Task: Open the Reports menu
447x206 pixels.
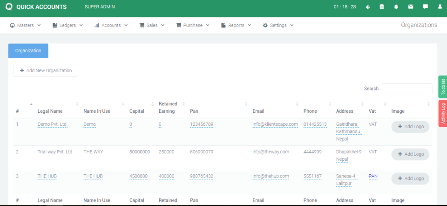Action: click(236, 25)
